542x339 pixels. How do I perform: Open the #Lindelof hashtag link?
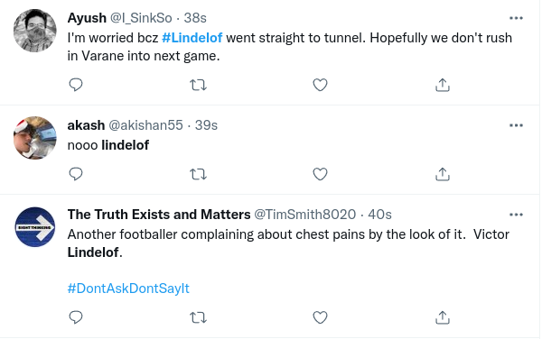pyautogui.click(x=192, y=38)
